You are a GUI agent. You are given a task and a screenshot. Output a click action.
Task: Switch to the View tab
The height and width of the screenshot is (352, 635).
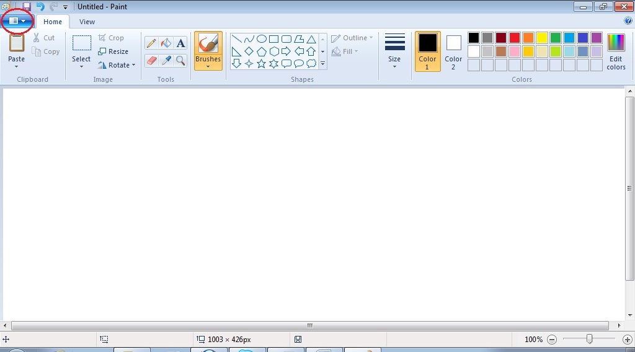(x=87, y=22)
